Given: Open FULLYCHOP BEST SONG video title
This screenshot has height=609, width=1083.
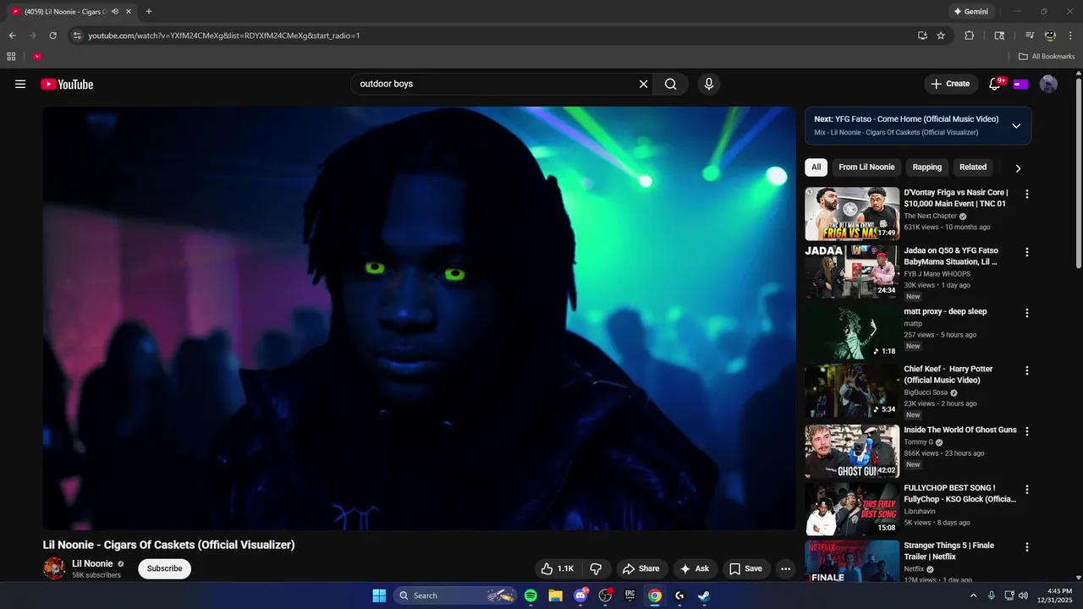Looking at the screenshot, I should (x=959, y=494).
